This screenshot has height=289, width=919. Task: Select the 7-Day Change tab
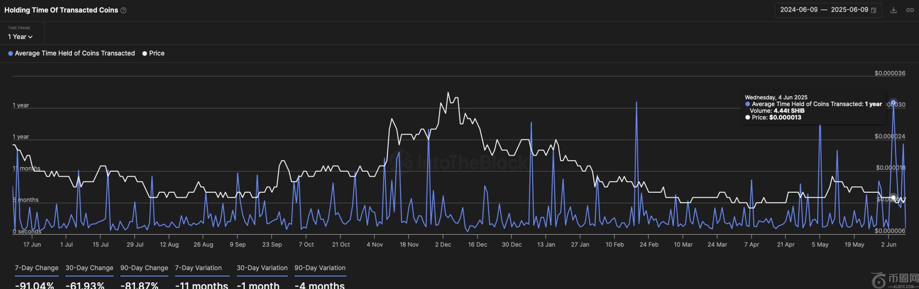pyautogui.click(x=36, y=268)
